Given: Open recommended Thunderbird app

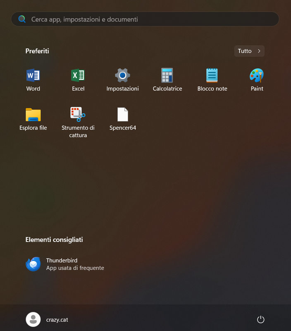Looking at the screenshot, I should click(x=65, y=264).
